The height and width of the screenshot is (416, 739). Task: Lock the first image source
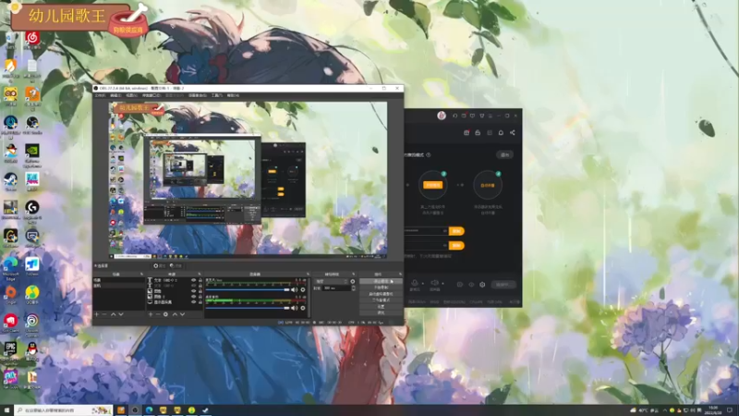pyautogui.click(x=200, y=291)
